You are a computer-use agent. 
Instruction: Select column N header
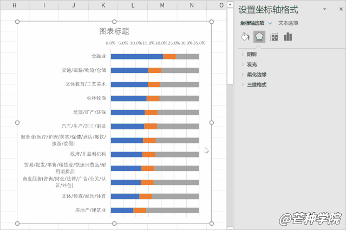(x=192, y=5)
